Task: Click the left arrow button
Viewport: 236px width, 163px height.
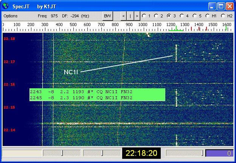Action: coord(123,16)
